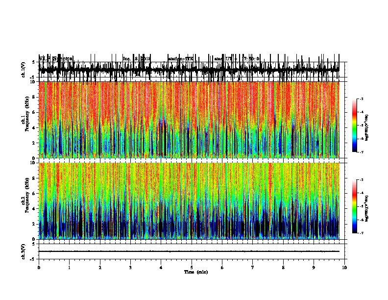Viewport: 388px width, 300px height.
Task: Click inside the ch.2 spectrogram panel
Action: 189,201
